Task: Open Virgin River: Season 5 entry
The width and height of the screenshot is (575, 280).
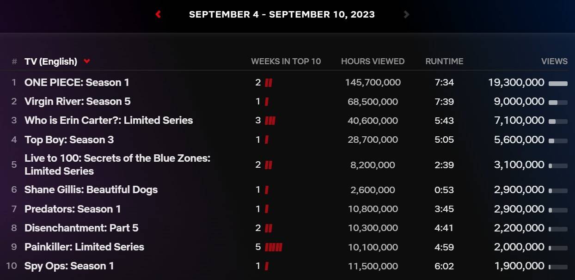Action: [77, 101]
